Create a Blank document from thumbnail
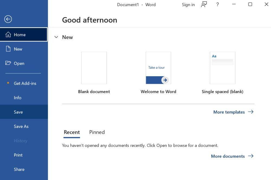 click(x=94, y=68)
